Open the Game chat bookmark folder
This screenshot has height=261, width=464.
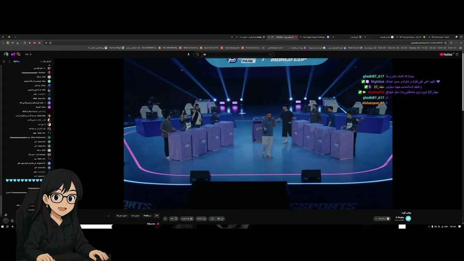pyautogui.click(x=393, y=47)
